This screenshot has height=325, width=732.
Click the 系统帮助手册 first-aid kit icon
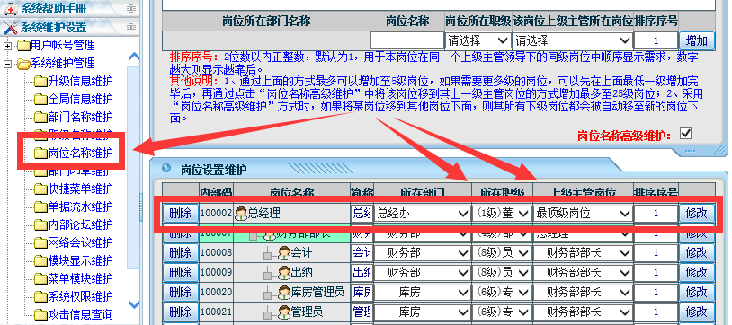point(10,8)
